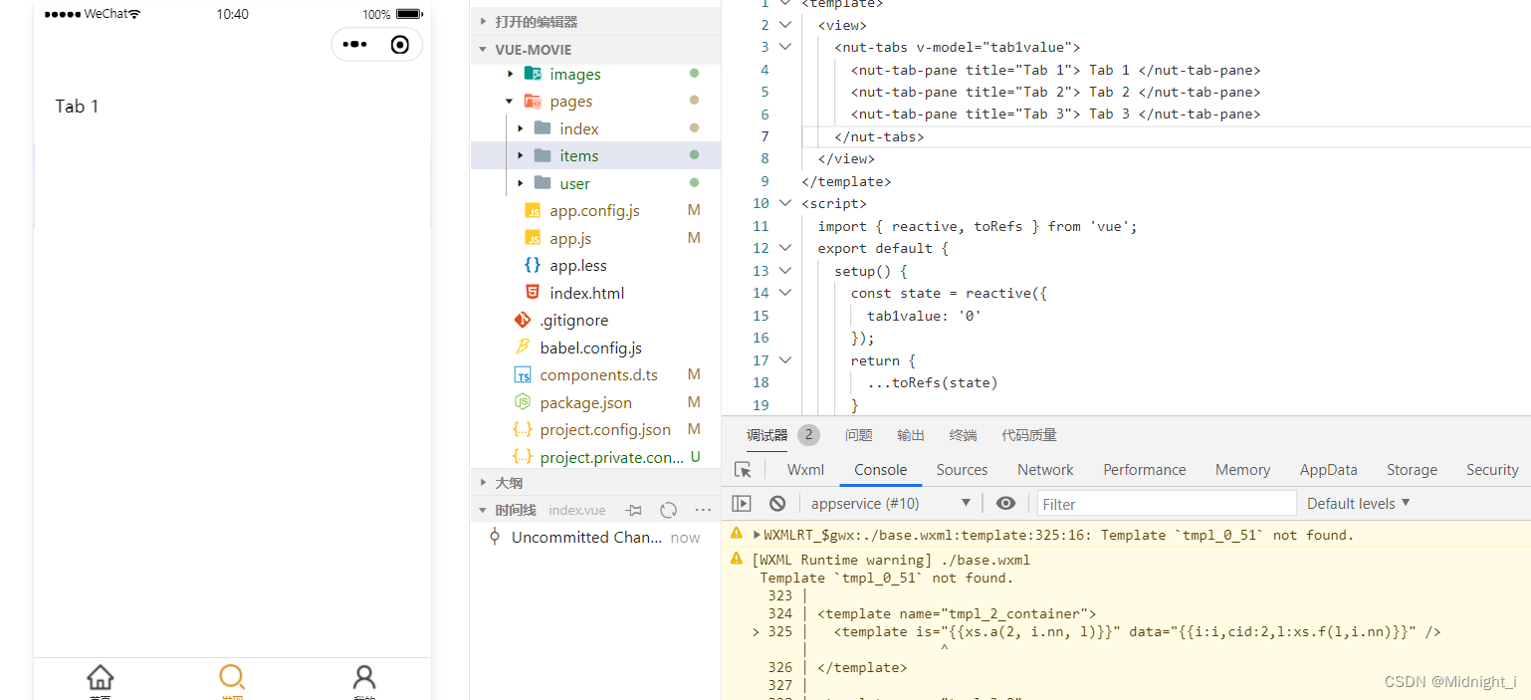This screenshot has height=700, width=1531.
Task: Expand the images folder arrow
Action: point(510,74)
